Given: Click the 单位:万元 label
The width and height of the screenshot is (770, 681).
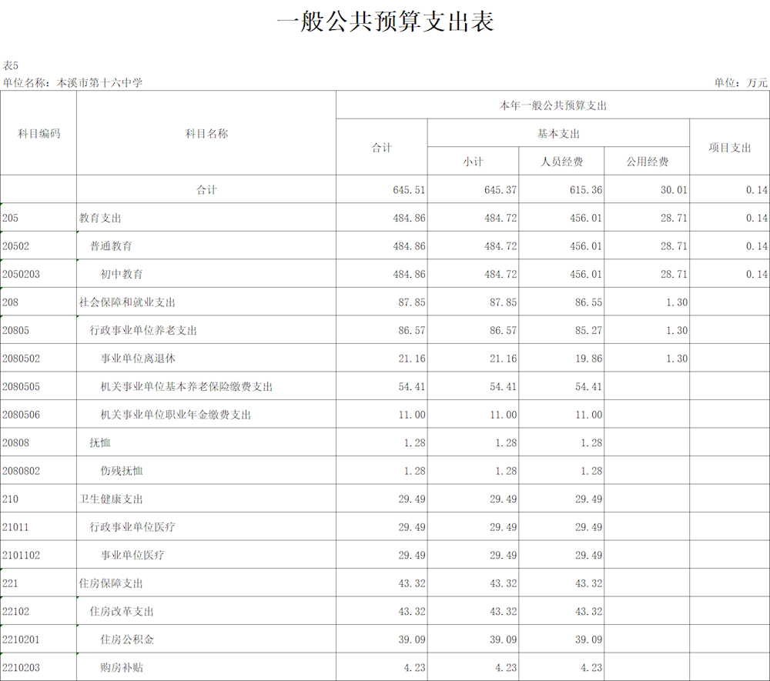Looking at the screenshot, I should tap(741, 82).
